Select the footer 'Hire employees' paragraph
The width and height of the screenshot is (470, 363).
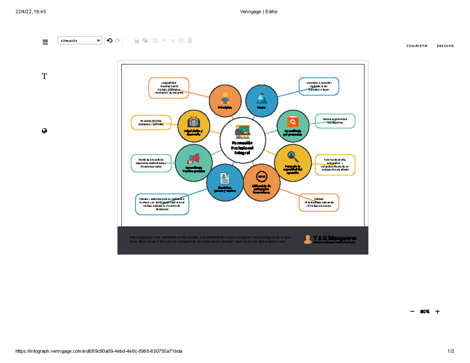pyautogui.click(x=210, y=239)
